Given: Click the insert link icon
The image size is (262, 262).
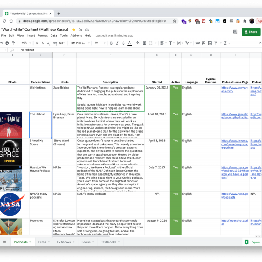Looking at the screenshot, I should click(x=198, y=43).
